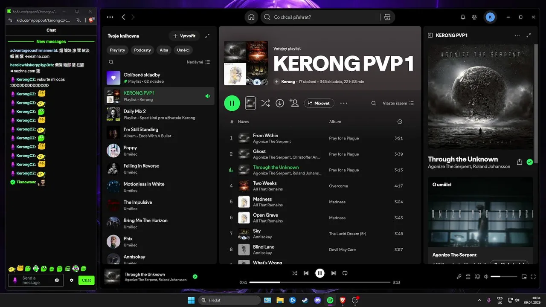
Task: Toggle shuffle in the bottom player bar
Action: [295, 273]
